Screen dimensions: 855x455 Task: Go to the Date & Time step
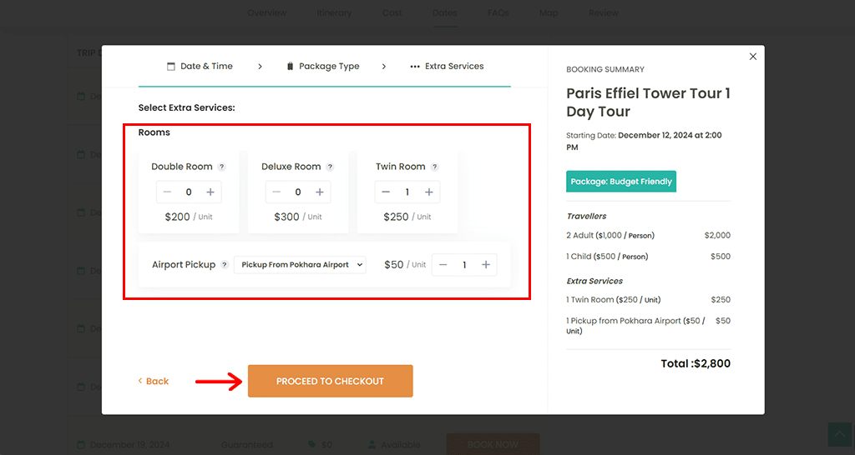(200, 67)
